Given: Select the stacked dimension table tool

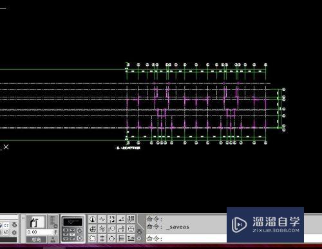Looking at the screenshot, I should (x=131, y=219).
